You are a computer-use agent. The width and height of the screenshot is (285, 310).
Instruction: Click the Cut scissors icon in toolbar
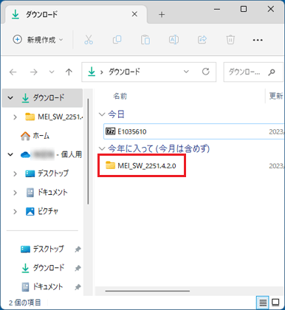[89, 39]
